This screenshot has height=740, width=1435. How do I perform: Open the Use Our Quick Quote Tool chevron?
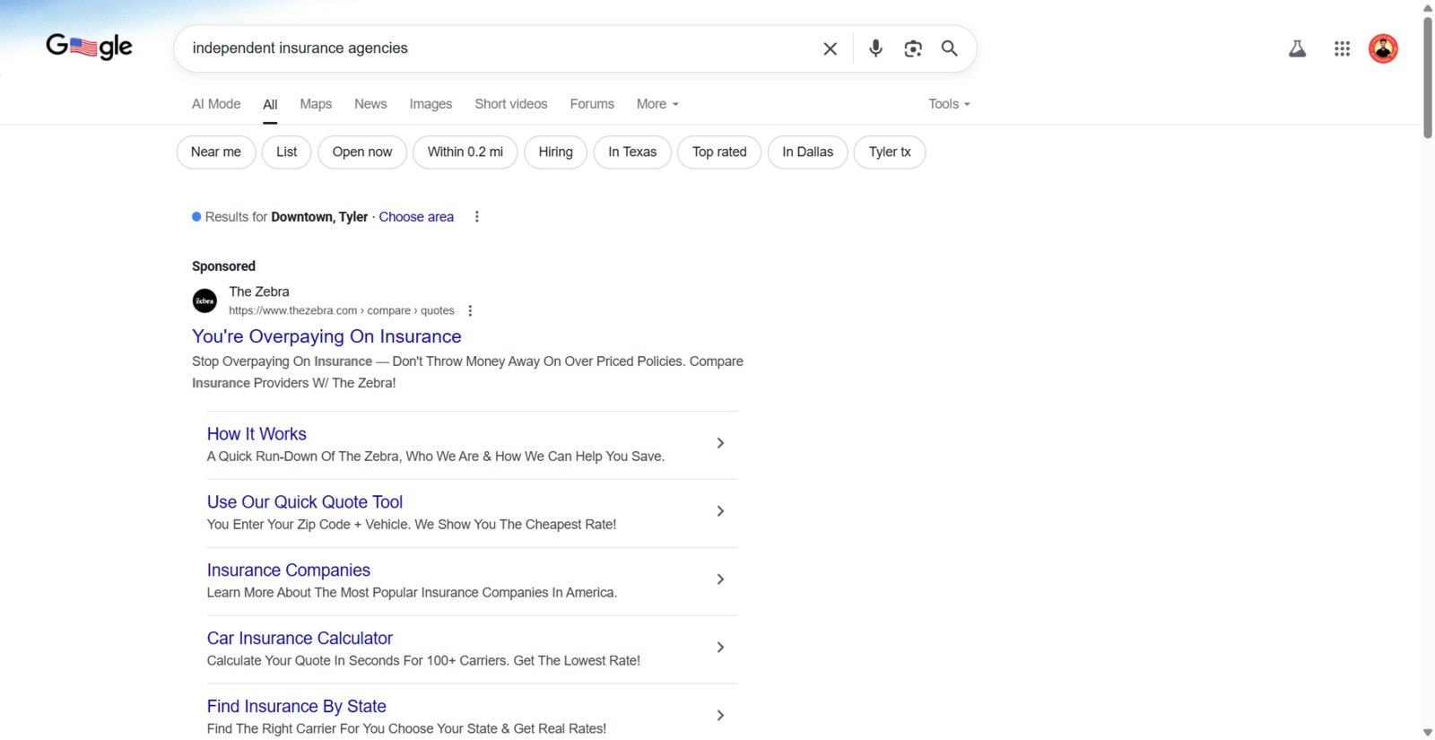(720, 511)
